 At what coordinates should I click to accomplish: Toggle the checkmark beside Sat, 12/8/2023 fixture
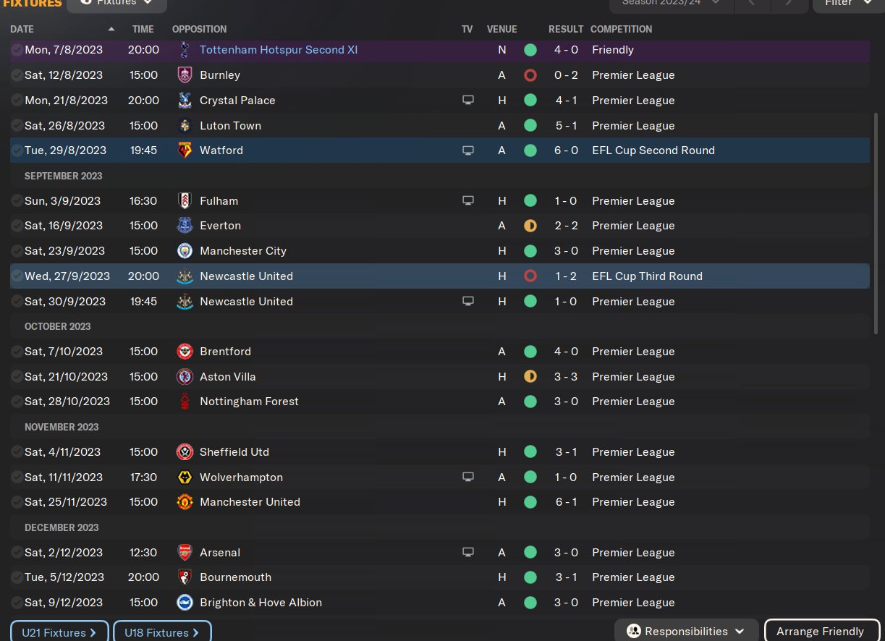click(17, 75)
